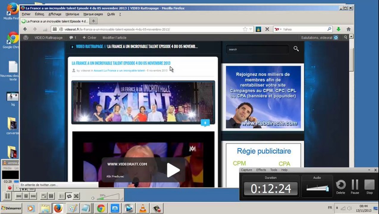This screenshot has height=214, width=379.
Task: Click the Pubdirecte.com advertisement banner
Action: [263, 97]
